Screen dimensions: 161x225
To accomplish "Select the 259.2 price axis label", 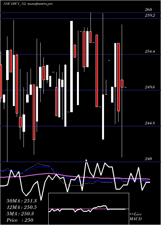I will (x=150, y=15).
